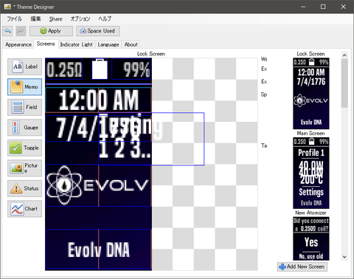
Task: Pick the Chart tool
Action: click(x=24, y=209)
